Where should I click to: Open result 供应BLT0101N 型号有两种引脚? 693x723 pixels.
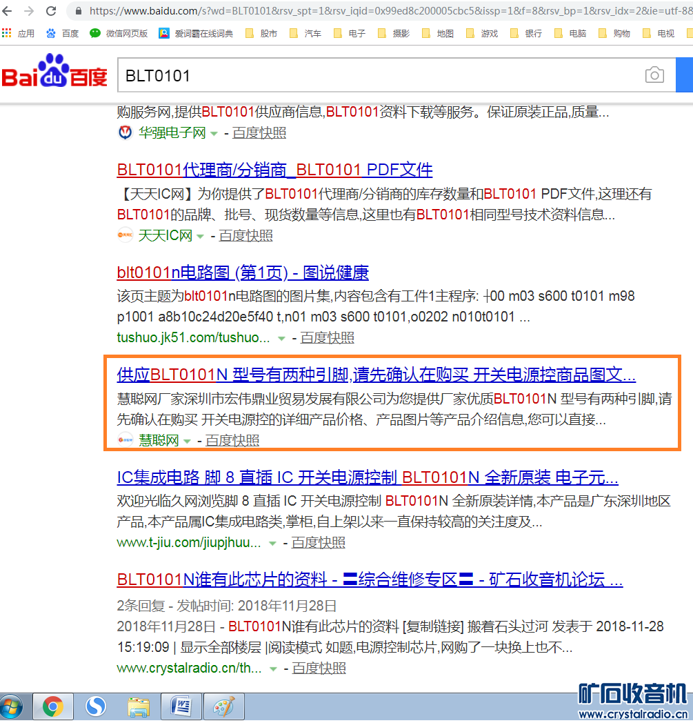click(376, 375)
